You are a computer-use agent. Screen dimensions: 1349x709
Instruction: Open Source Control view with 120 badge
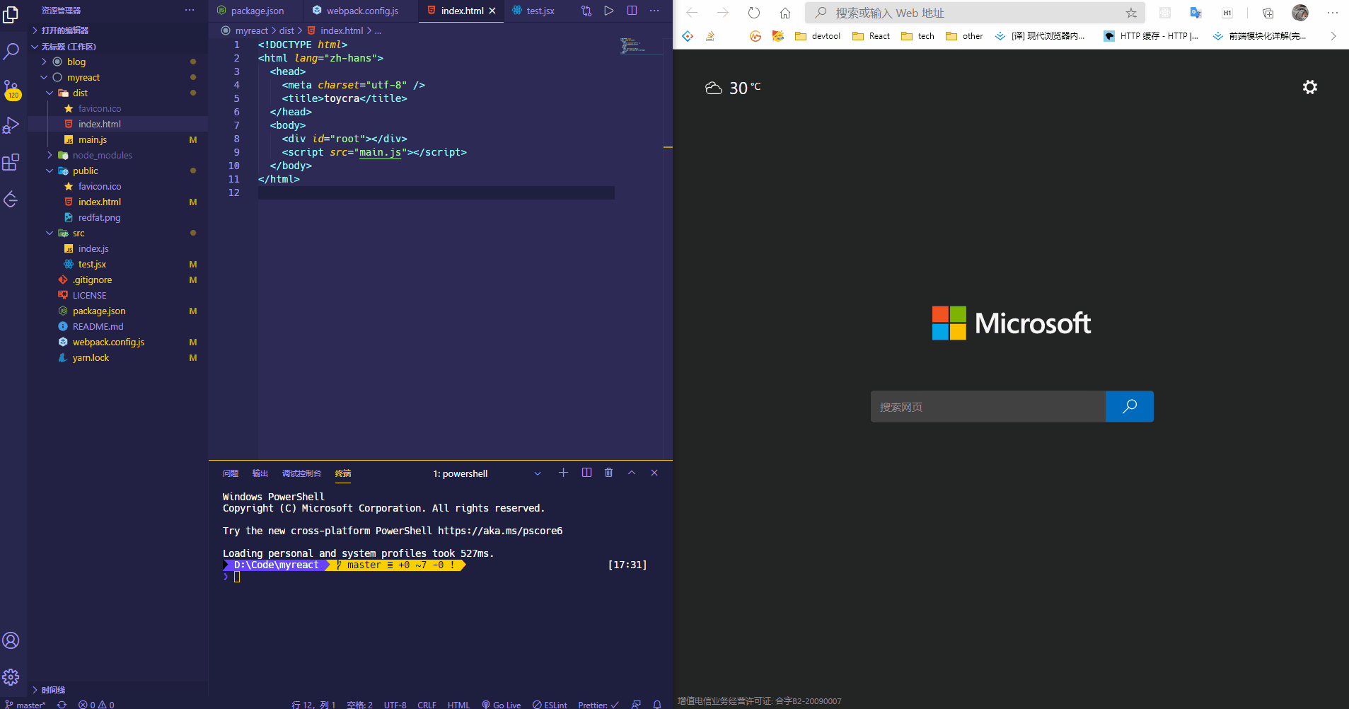point(11,89)
